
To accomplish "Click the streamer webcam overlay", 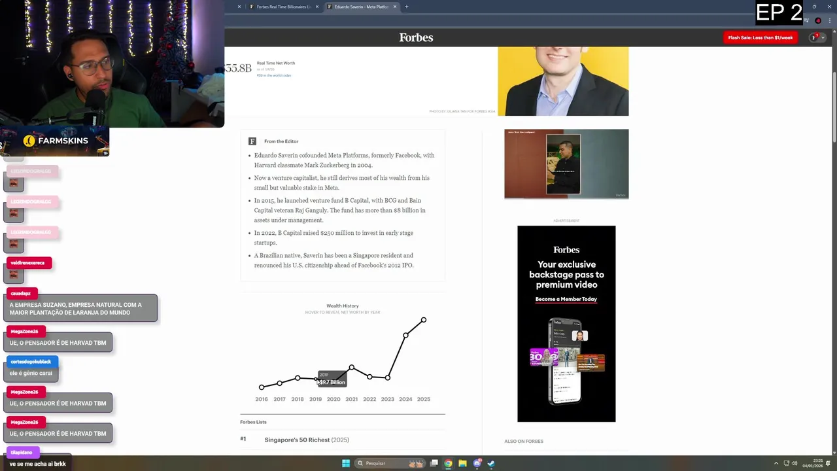I will pyautogui.click(x=112, y=63).
